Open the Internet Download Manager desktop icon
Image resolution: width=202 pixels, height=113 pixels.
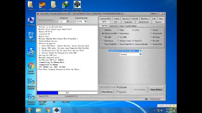tap(65, 6)
